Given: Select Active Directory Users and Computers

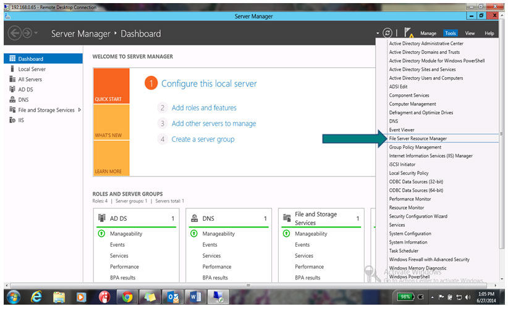Looking at the screenshot, I should (426, 78).
